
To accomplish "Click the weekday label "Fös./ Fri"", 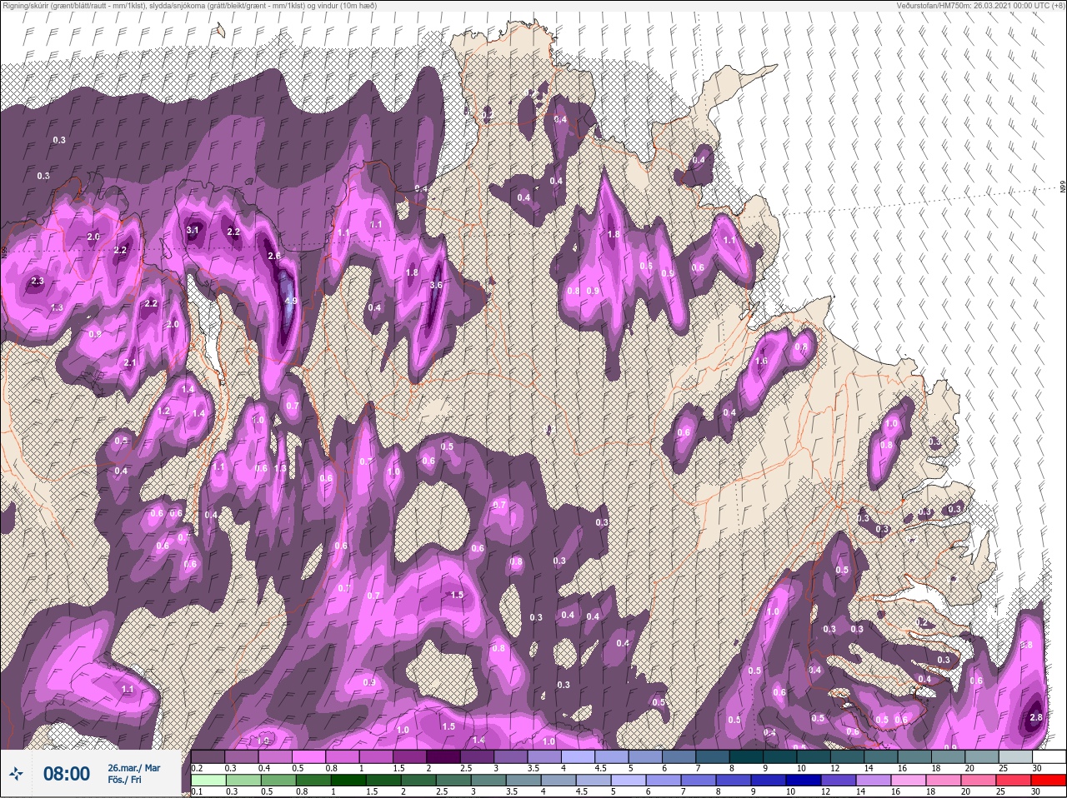I will coord(125,780).
